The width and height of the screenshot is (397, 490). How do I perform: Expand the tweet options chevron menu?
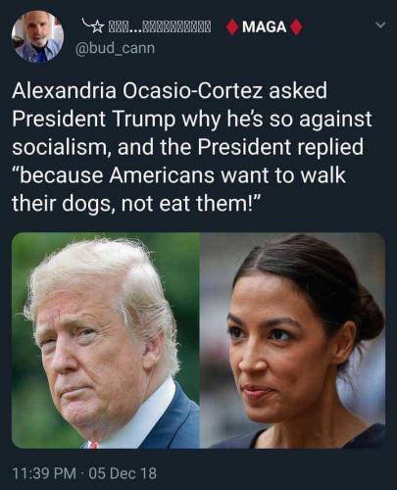380,24
